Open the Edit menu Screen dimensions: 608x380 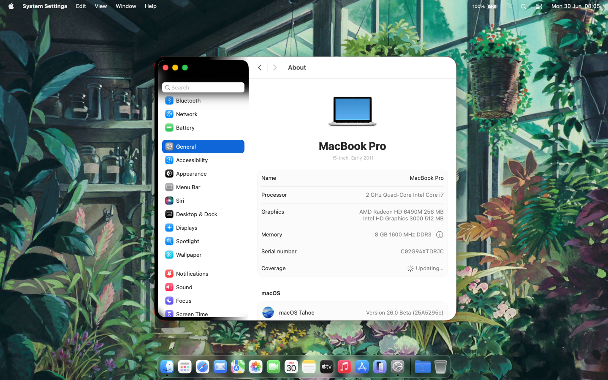81,6
